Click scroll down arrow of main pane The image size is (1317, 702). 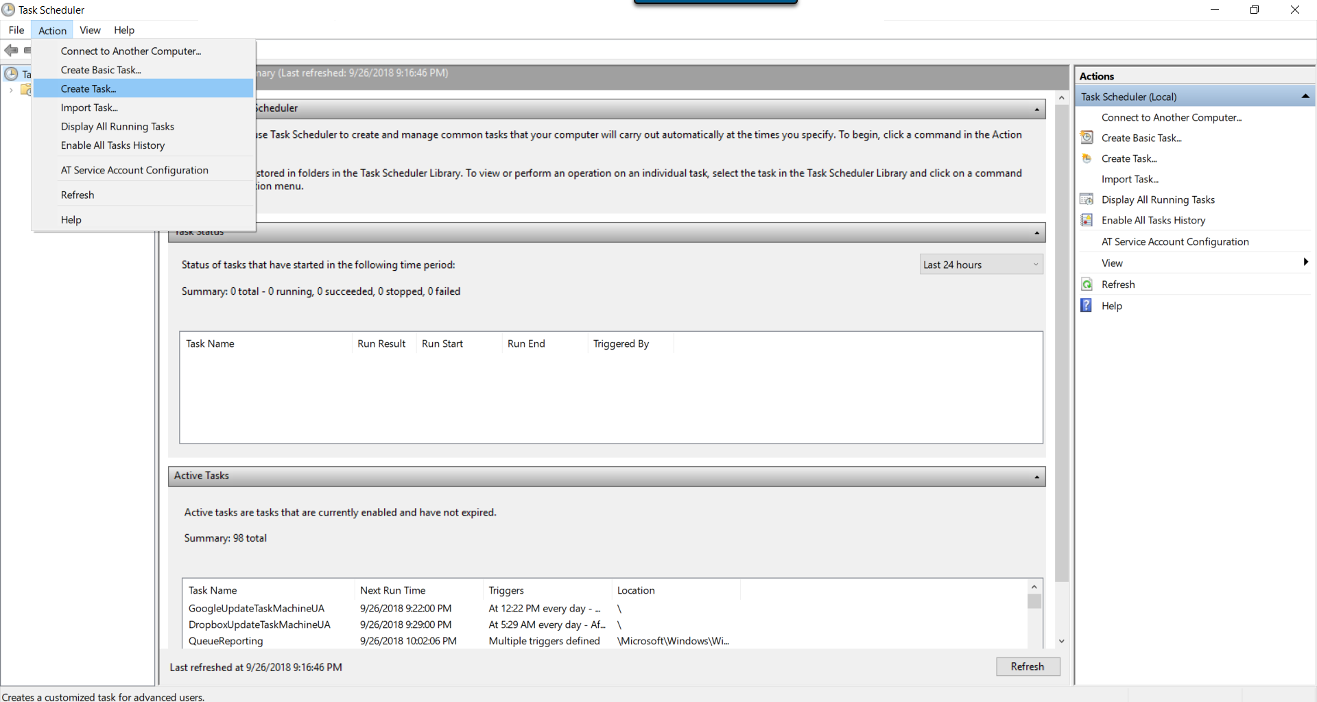pyautogui.click(x=1061, y=642)
